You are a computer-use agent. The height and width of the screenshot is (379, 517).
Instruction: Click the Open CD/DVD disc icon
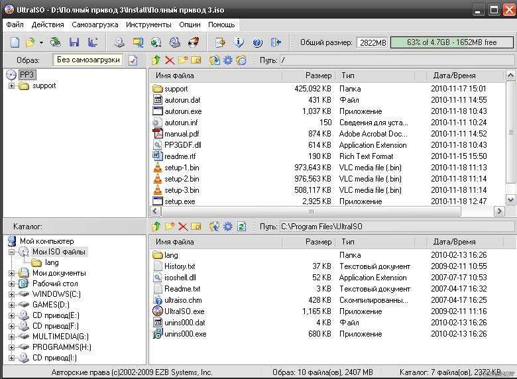[x=56, y=42]
